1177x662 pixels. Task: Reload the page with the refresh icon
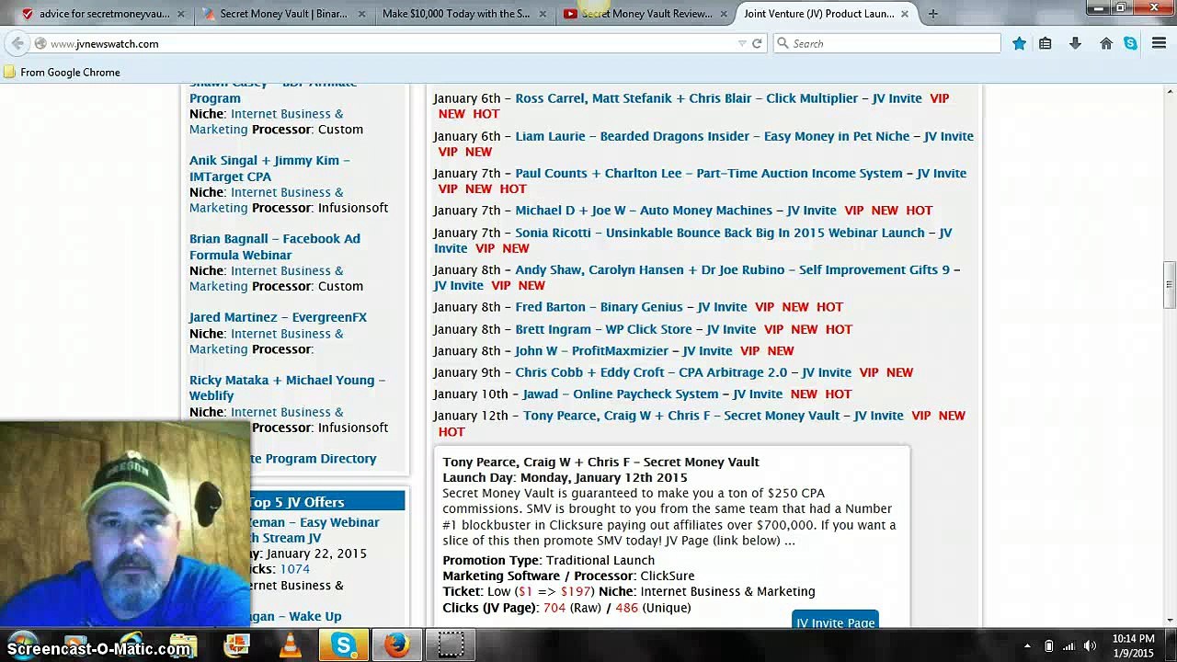tap(757, 43)
